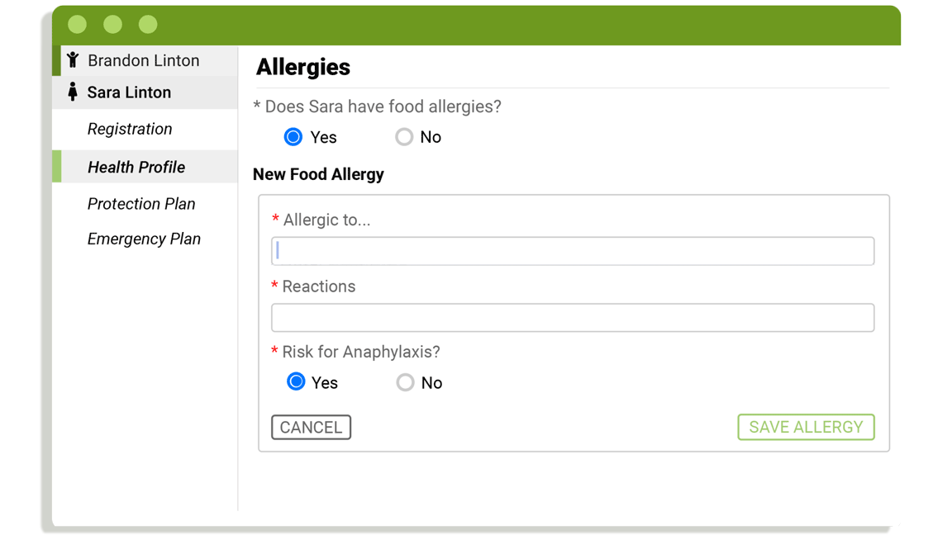Select No for Sara's food allergies

pyautogui.click(x=404, y=137)
